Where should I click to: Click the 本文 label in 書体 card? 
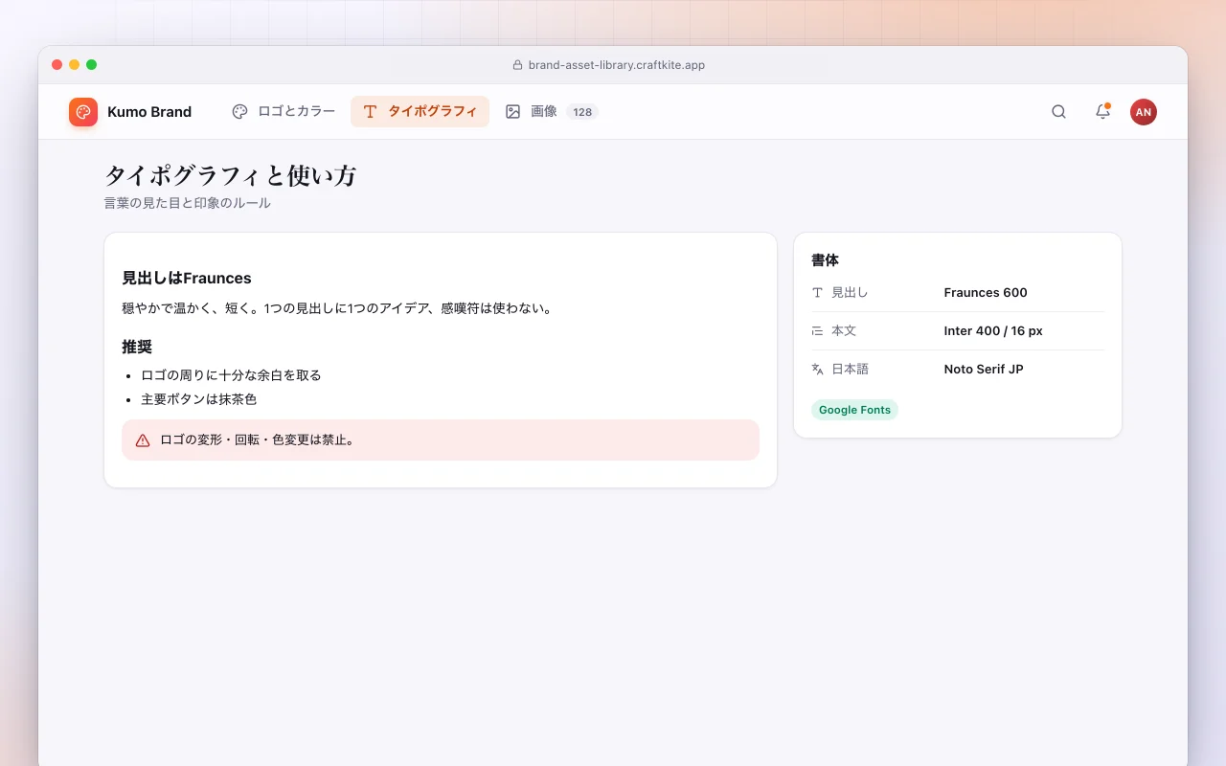pos(844,331)
